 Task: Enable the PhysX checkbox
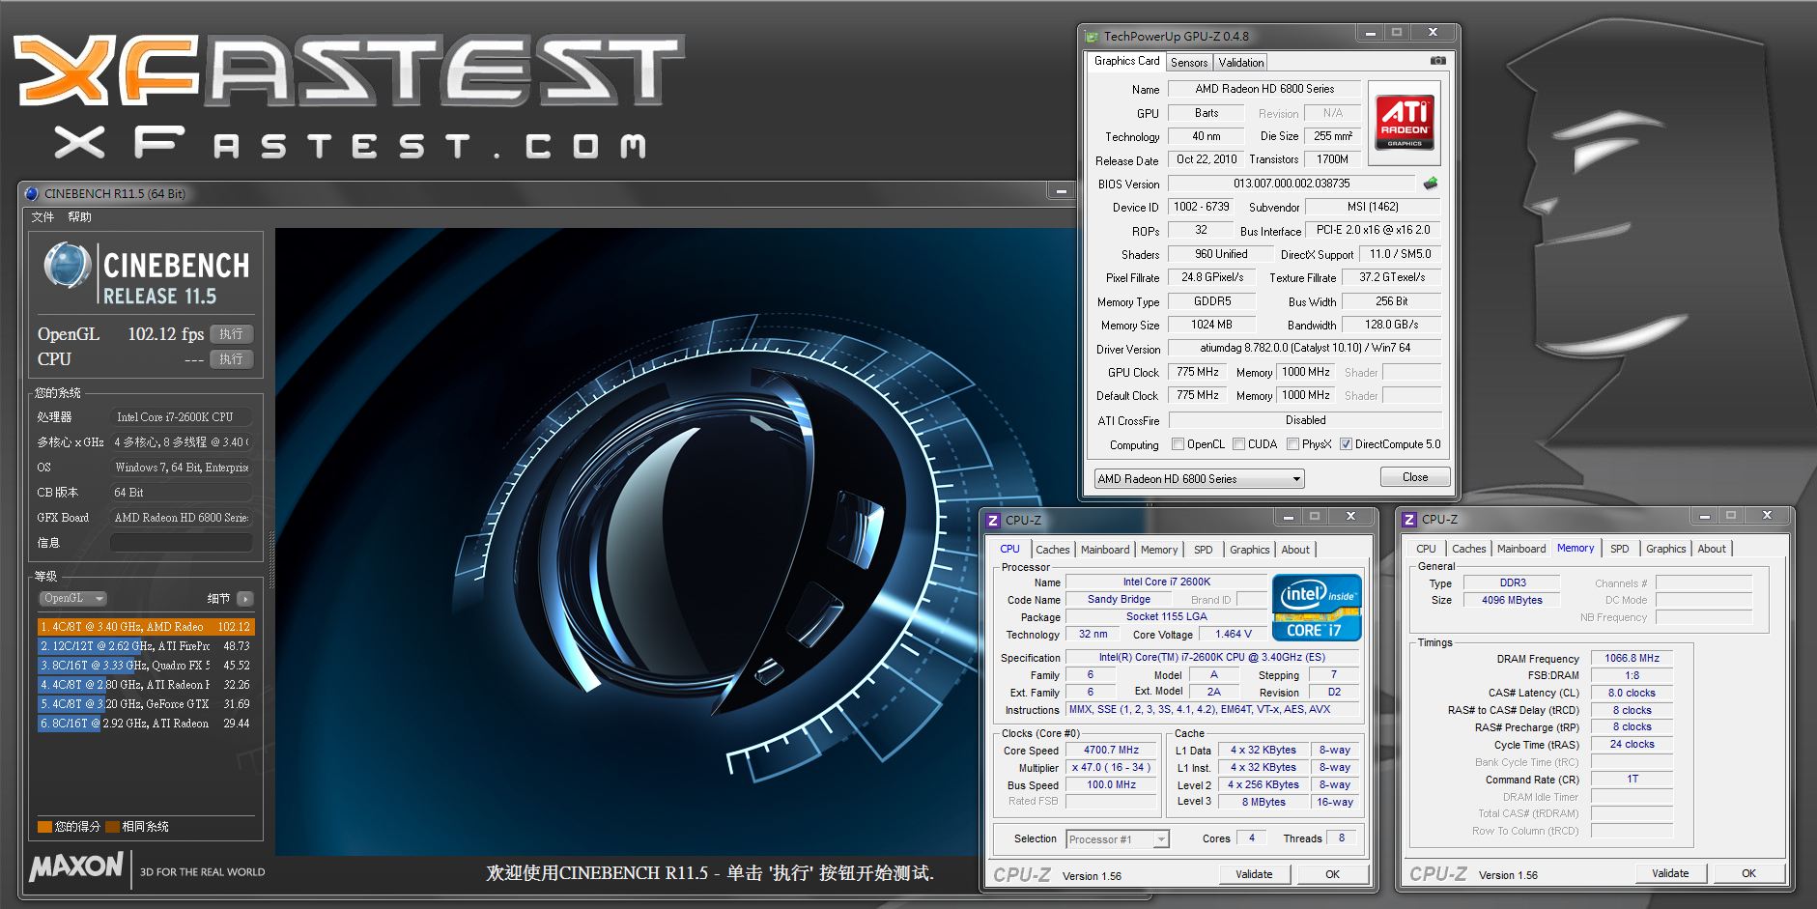tap(1293, 444)
